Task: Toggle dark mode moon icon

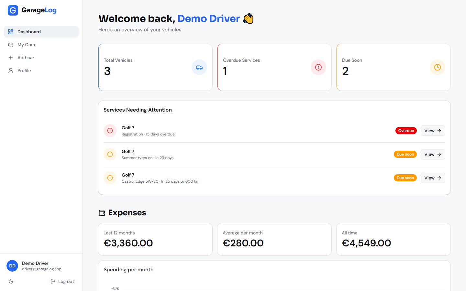Action: pyautogui.click(x=11, y=281)
